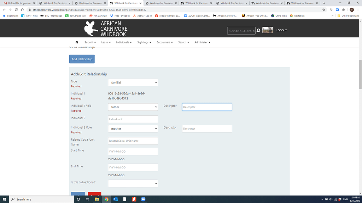Open the Administer menu
Image resolution: width=362 pixels, height=203 pixels.
[x=202, y=42]
